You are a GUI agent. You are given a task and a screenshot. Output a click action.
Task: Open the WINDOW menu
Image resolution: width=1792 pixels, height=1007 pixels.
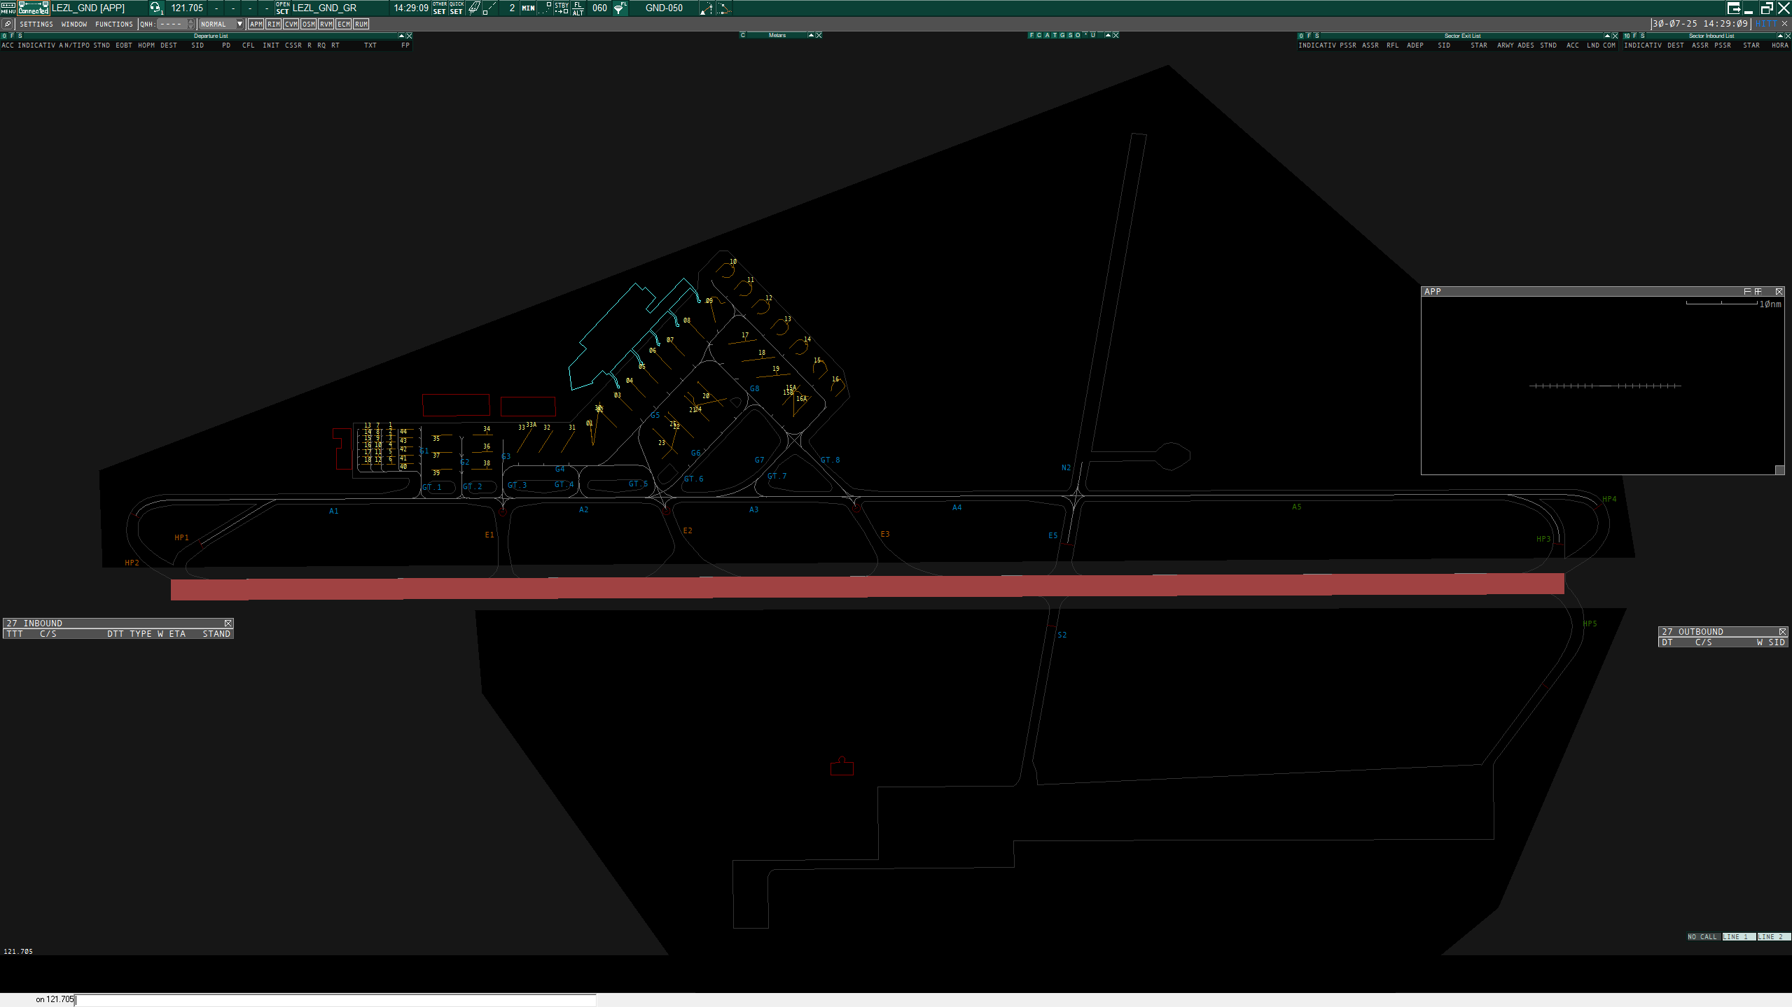coord(74,24)
